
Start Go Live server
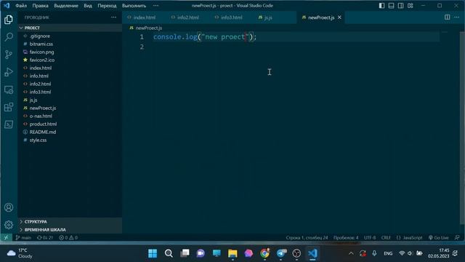(x=439, y=238)
